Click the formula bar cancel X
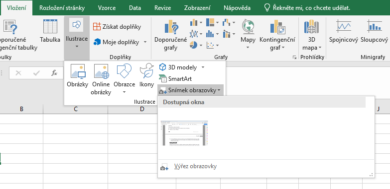Image resolution: width=390 pixels, height=189 pixels. pos(18,73)
